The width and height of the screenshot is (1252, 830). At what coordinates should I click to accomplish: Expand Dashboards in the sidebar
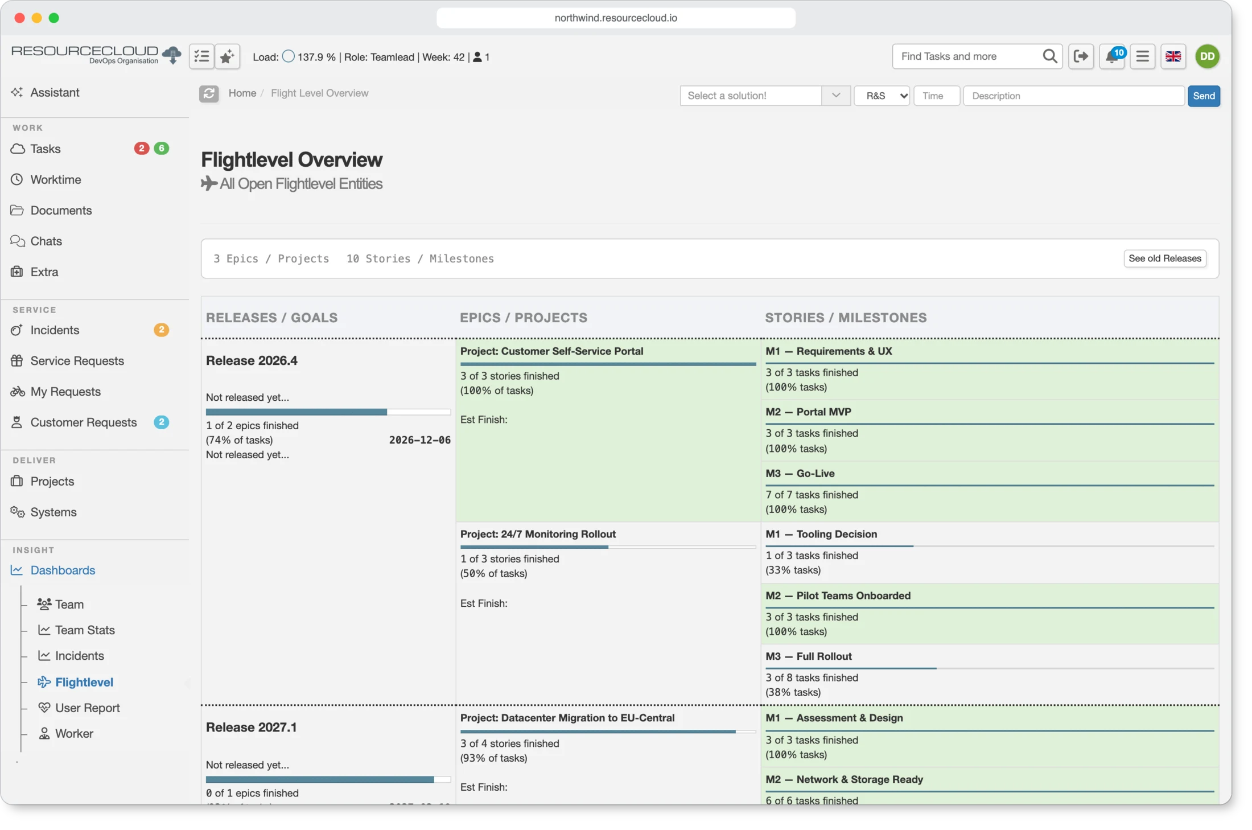click(63, 570)
